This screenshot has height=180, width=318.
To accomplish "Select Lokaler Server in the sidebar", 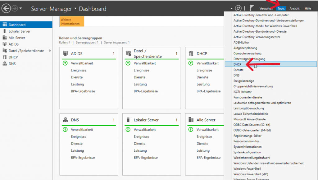I will click(x=19, y=31).
